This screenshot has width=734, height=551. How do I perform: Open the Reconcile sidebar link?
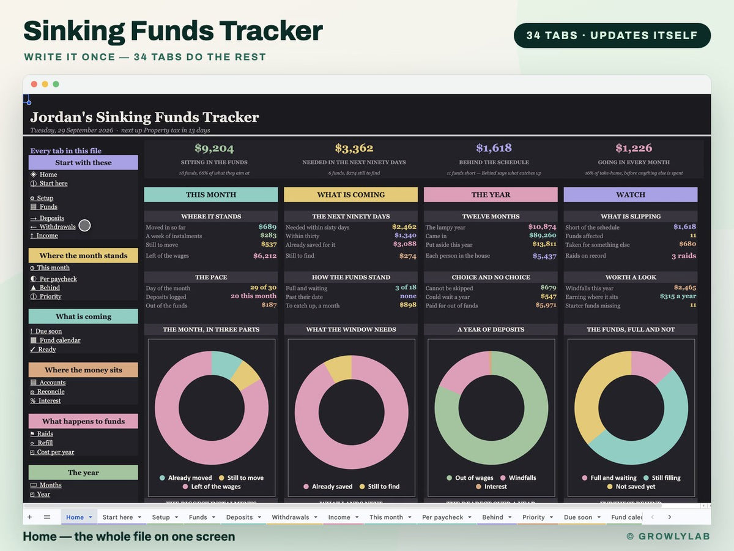click(x=47, y=391)
